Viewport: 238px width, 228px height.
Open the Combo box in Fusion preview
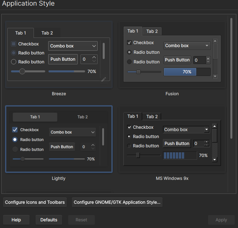click(x=187, y=45)
